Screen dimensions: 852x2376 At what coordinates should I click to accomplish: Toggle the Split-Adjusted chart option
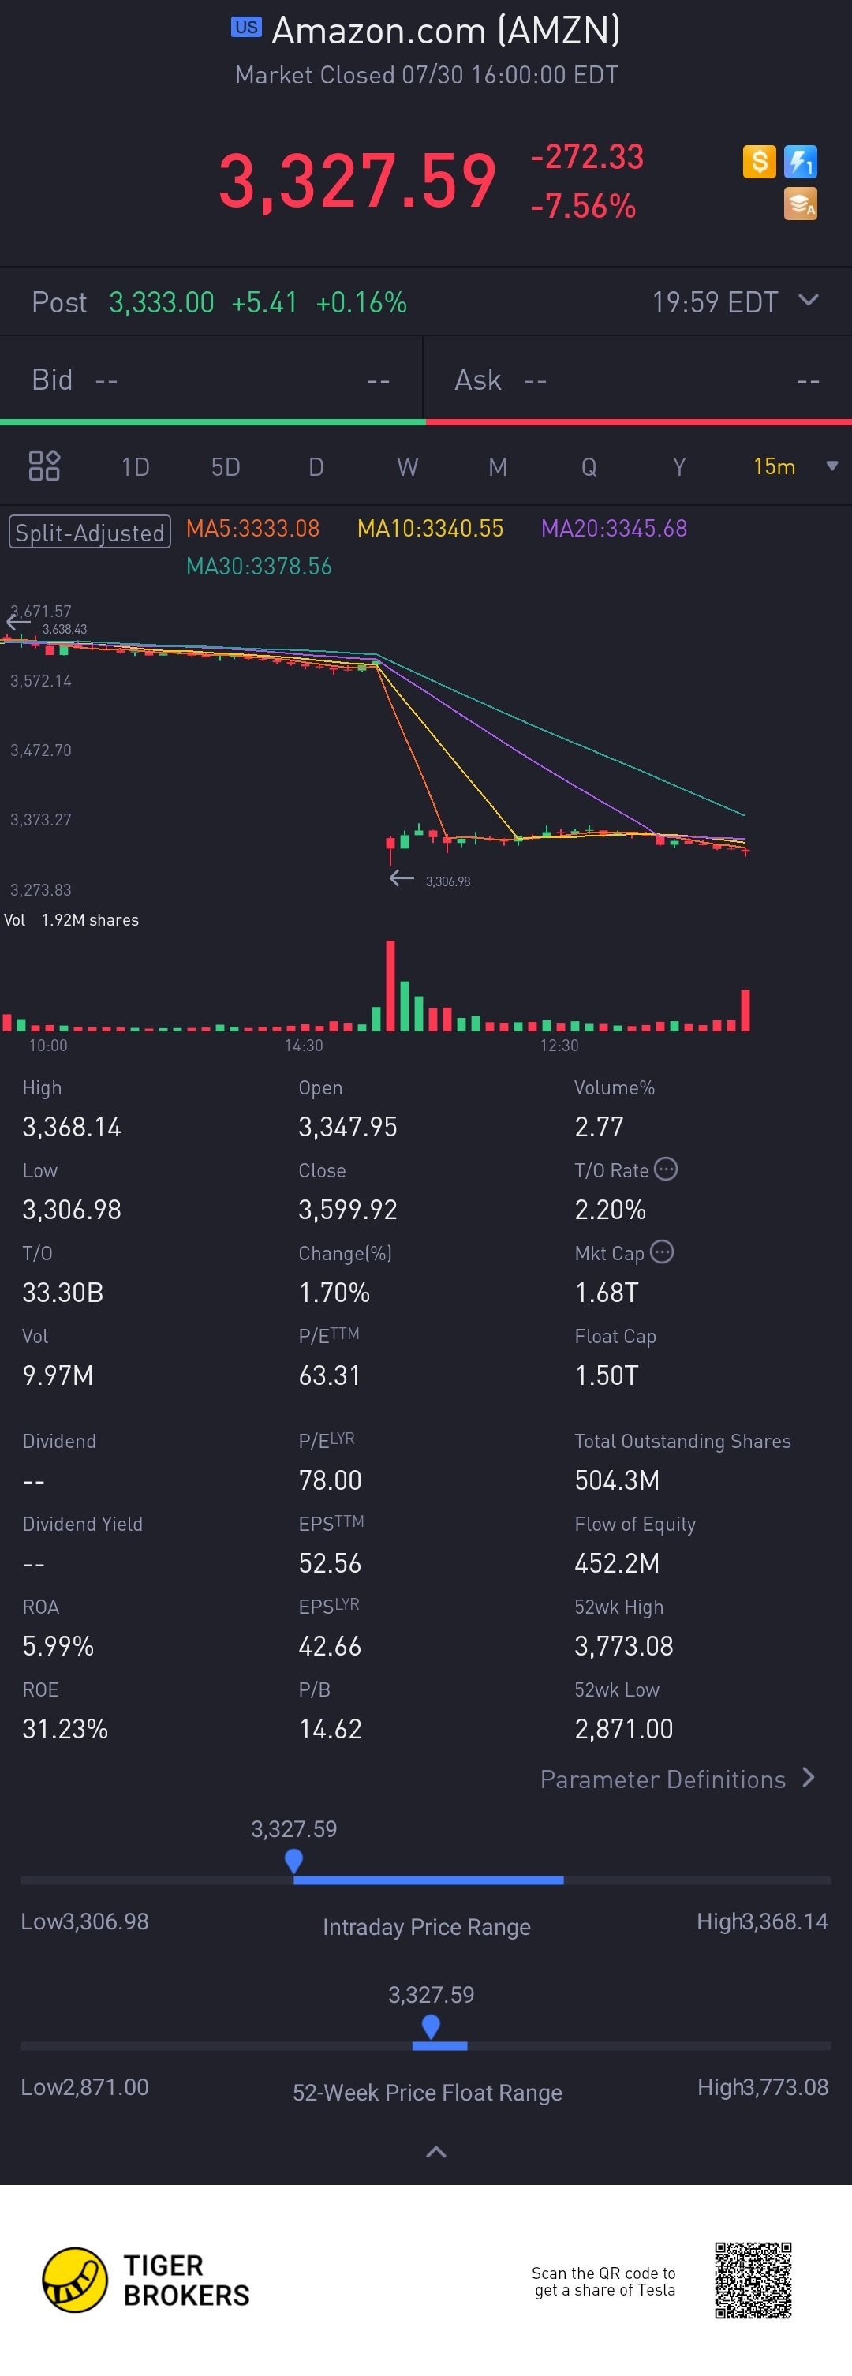click(89, 532)
